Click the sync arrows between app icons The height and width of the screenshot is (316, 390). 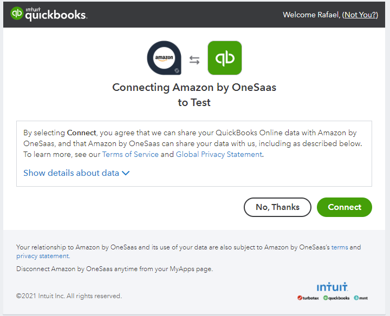coord(194,60)
